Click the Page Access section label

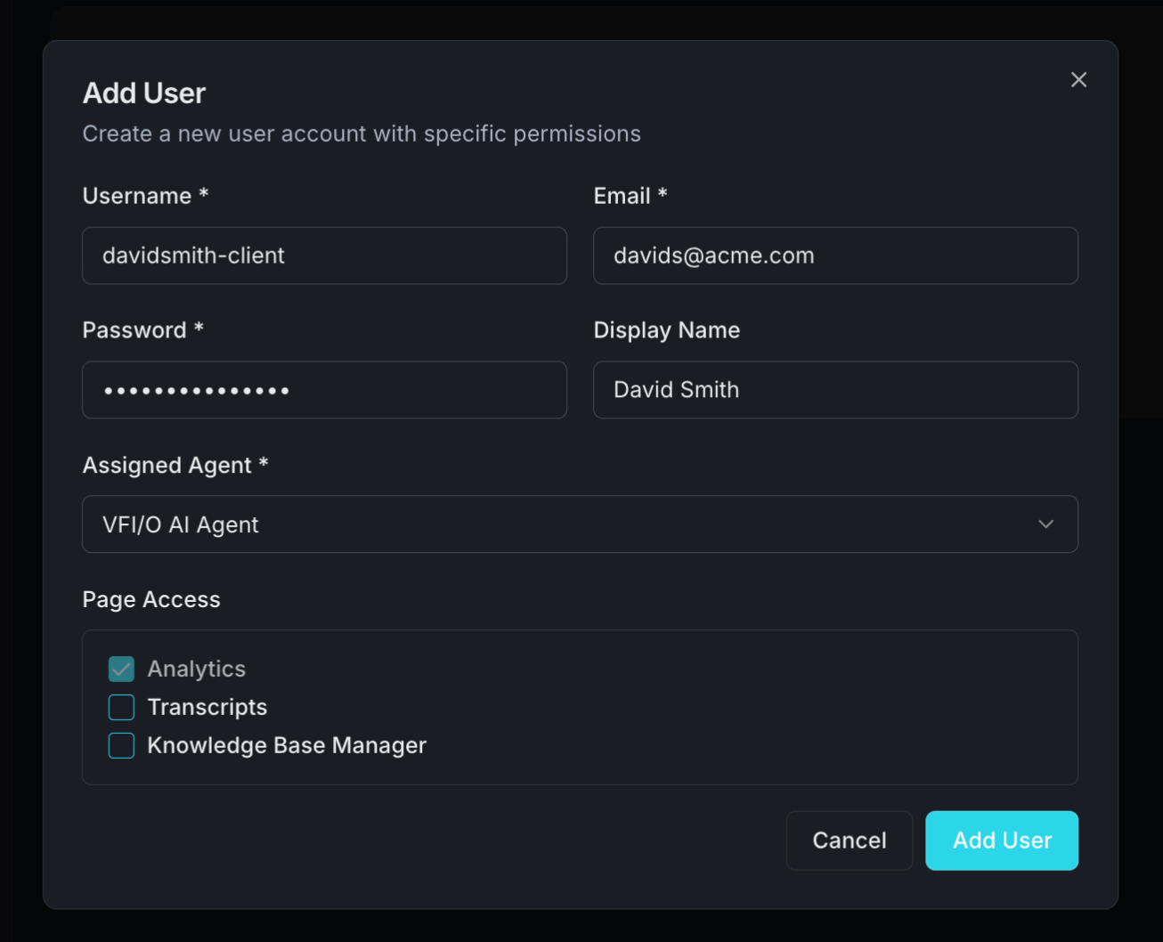click(x=150, y=599)
